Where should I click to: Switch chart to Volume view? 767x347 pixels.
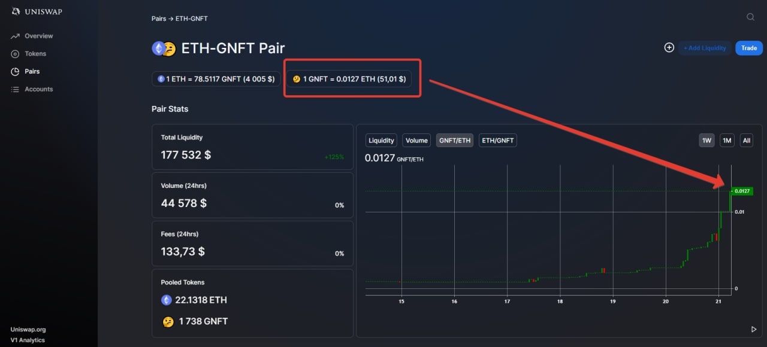(416, 141)
